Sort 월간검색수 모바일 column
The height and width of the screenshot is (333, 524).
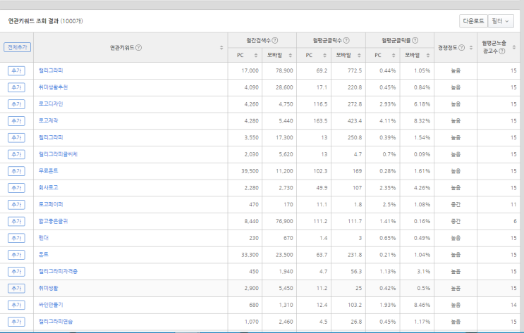coord(290,56)
